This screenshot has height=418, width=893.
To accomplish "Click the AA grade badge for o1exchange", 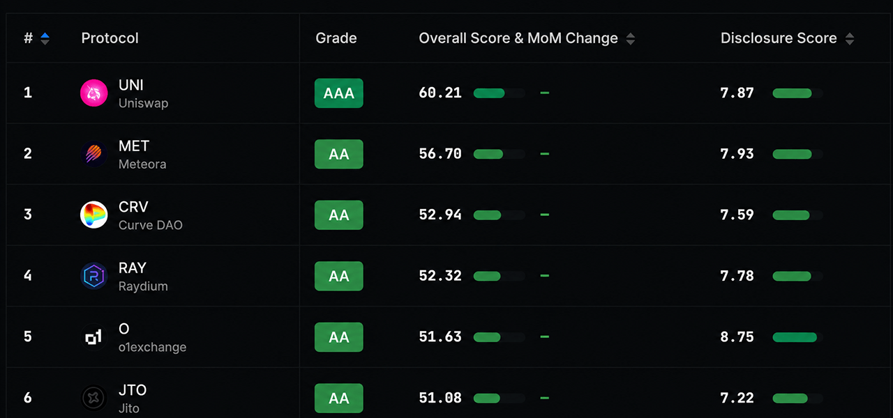I will [339, 337].
